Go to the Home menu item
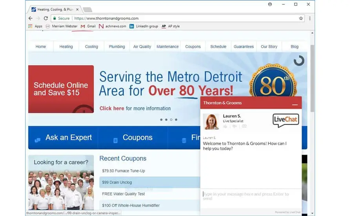The width and height of the screenshot is (353, 216). click(41, 47)
